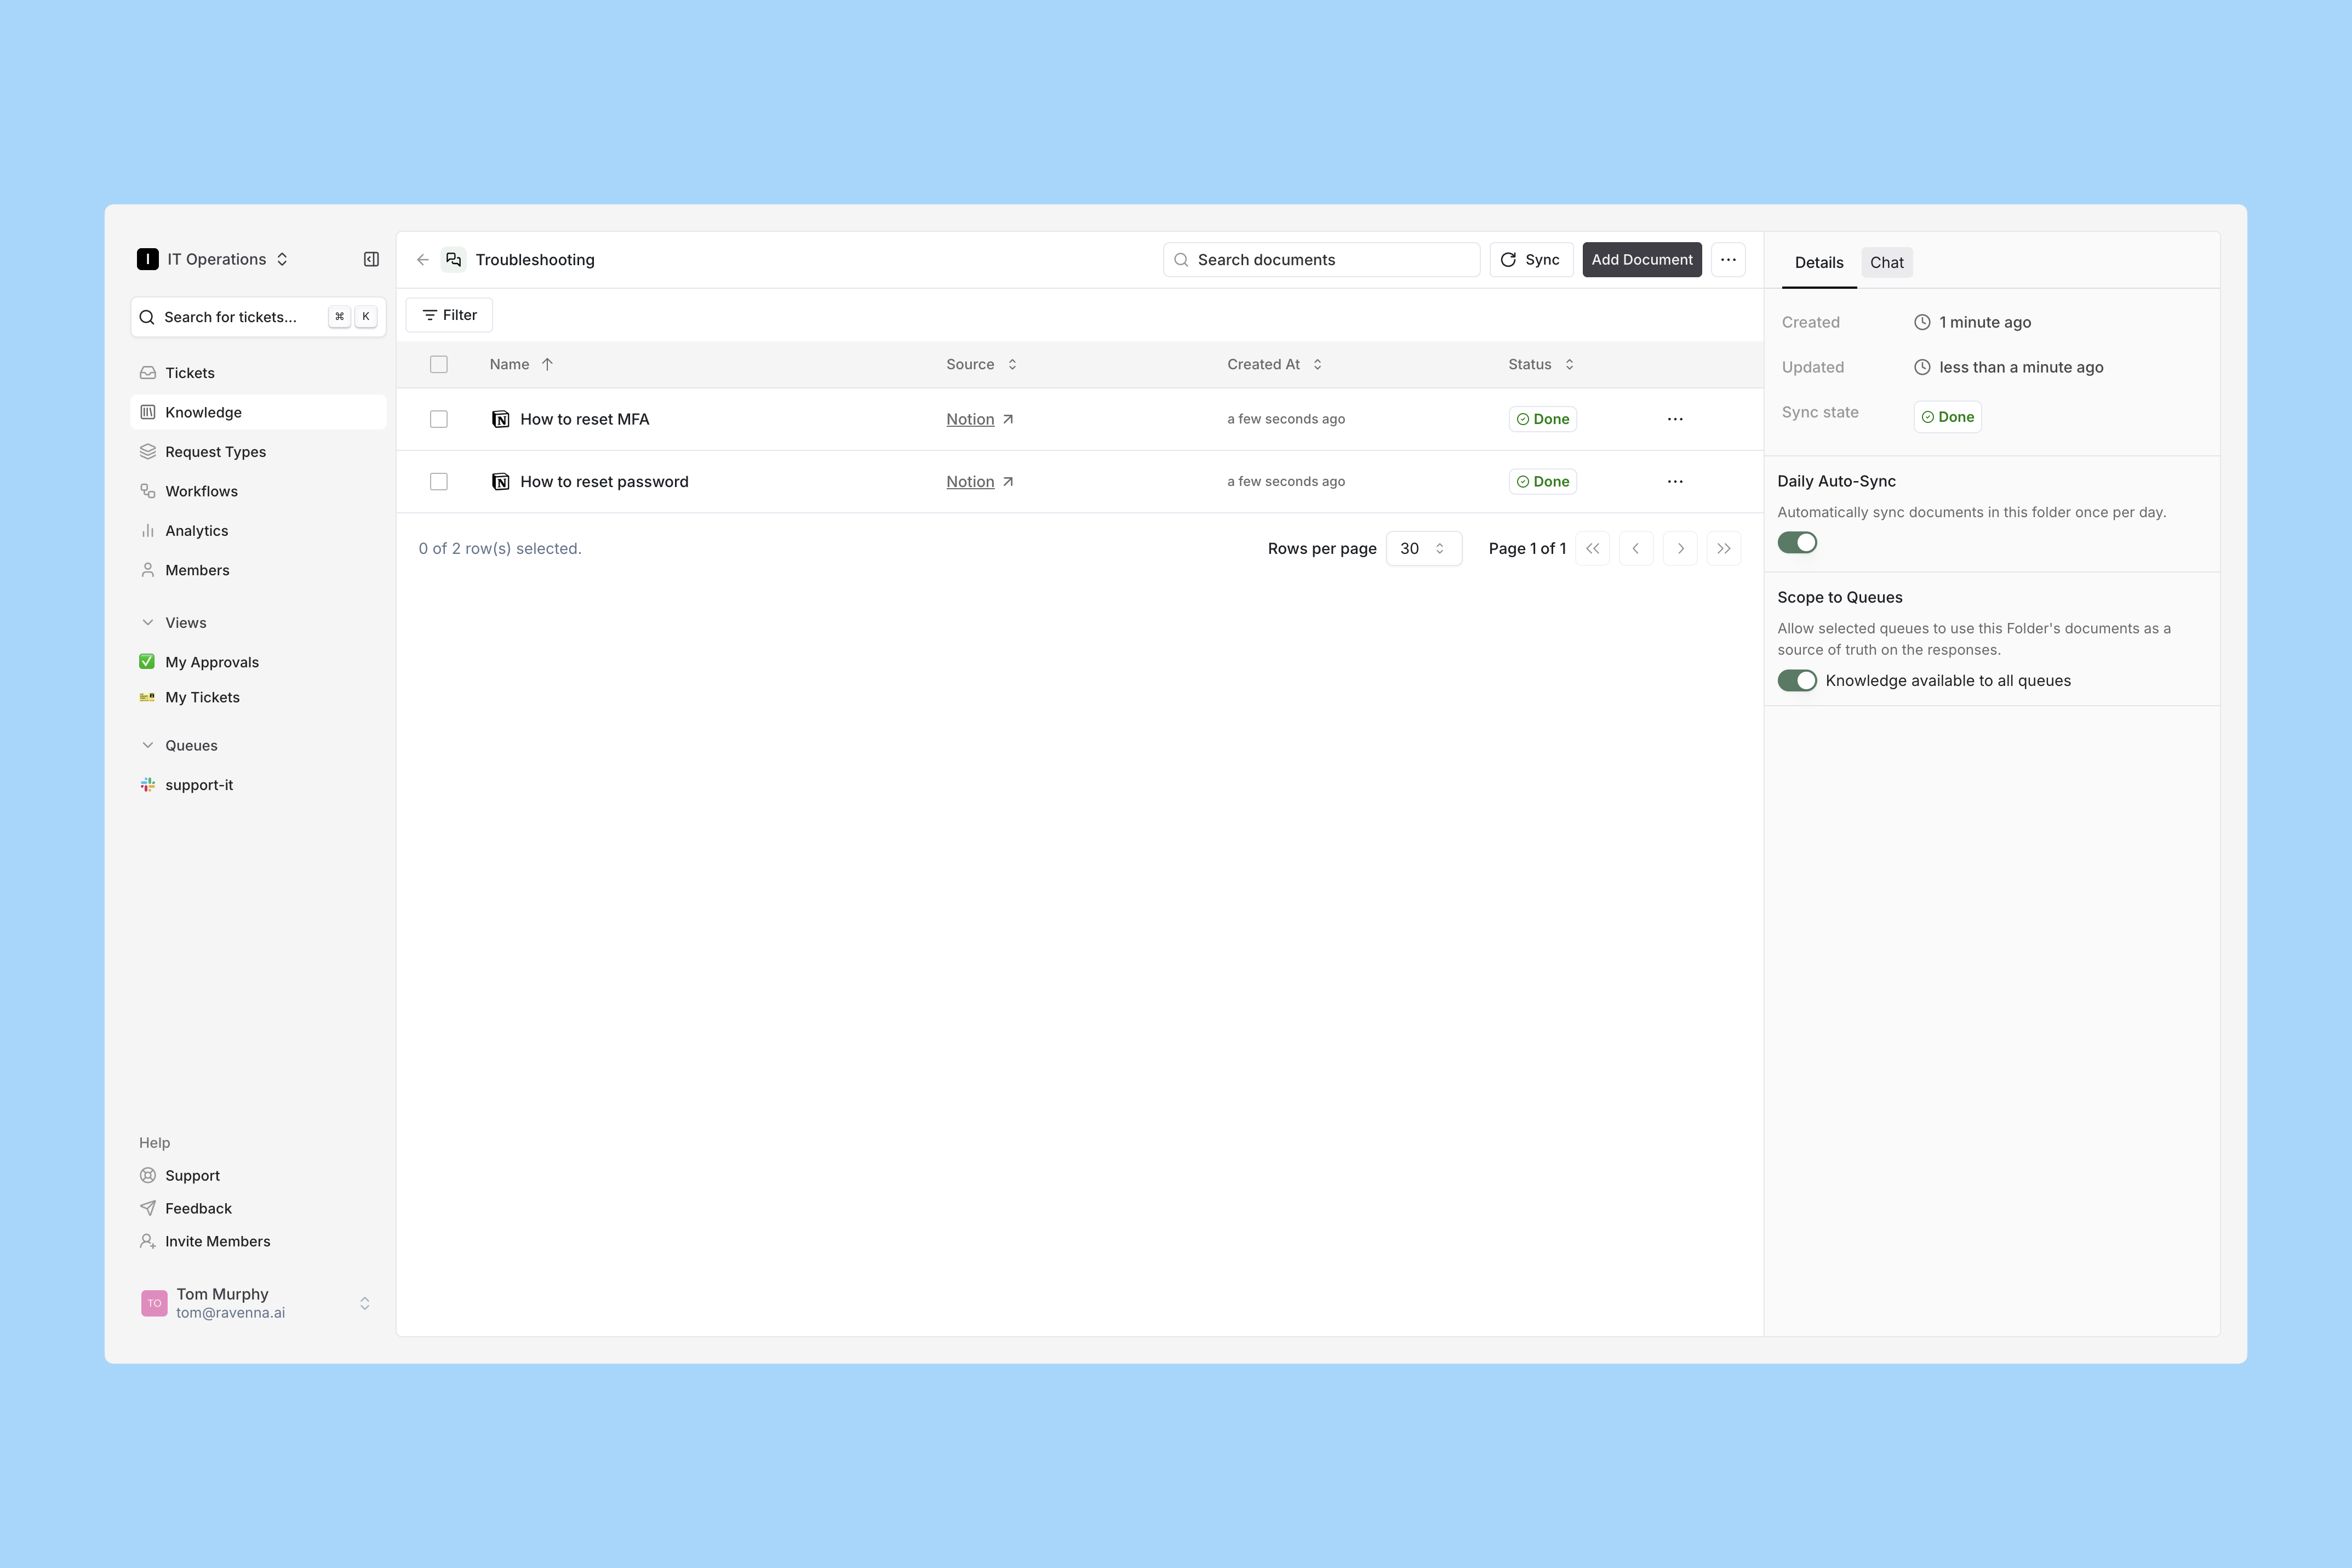Screen dimensions: 2352x1568
Task: Open row actions for How to reset password
Action: coord(1675,482)
